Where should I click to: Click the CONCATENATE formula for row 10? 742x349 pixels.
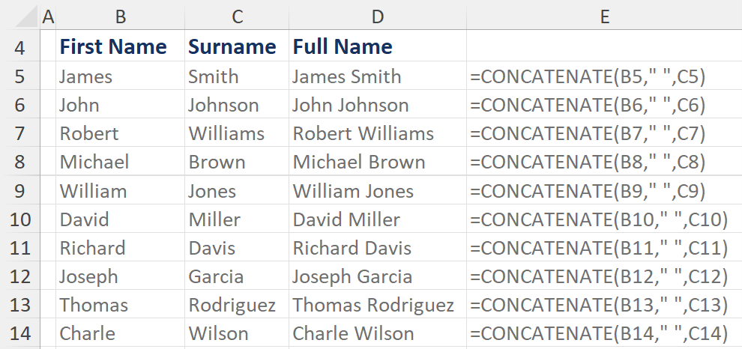599,219
